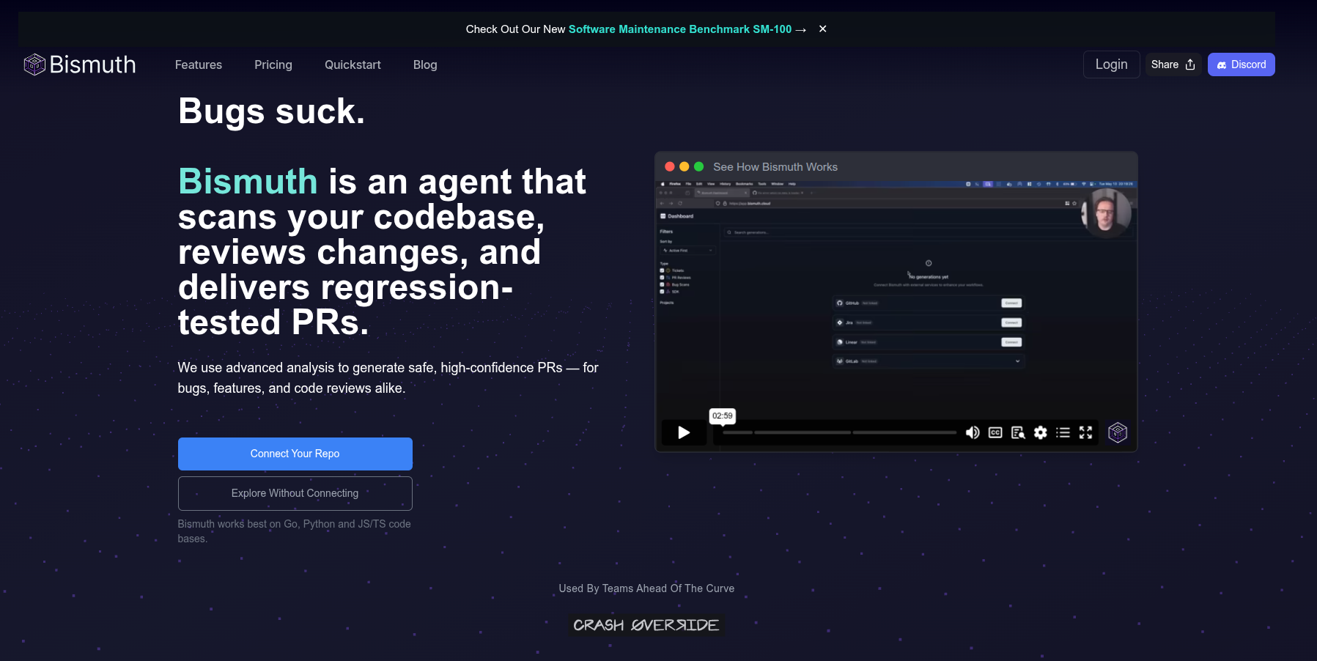Click the "See How Bismuth Works" title
This screenshot has width=1317, height=661.
click(x=775, y=167)
